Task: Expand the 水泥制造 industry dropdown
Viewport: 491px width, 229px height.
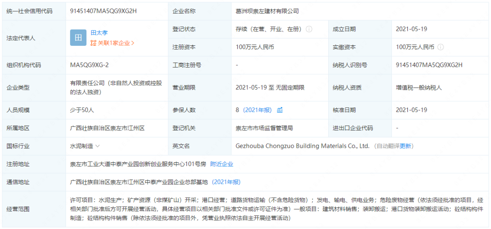Action: (97, 146)
